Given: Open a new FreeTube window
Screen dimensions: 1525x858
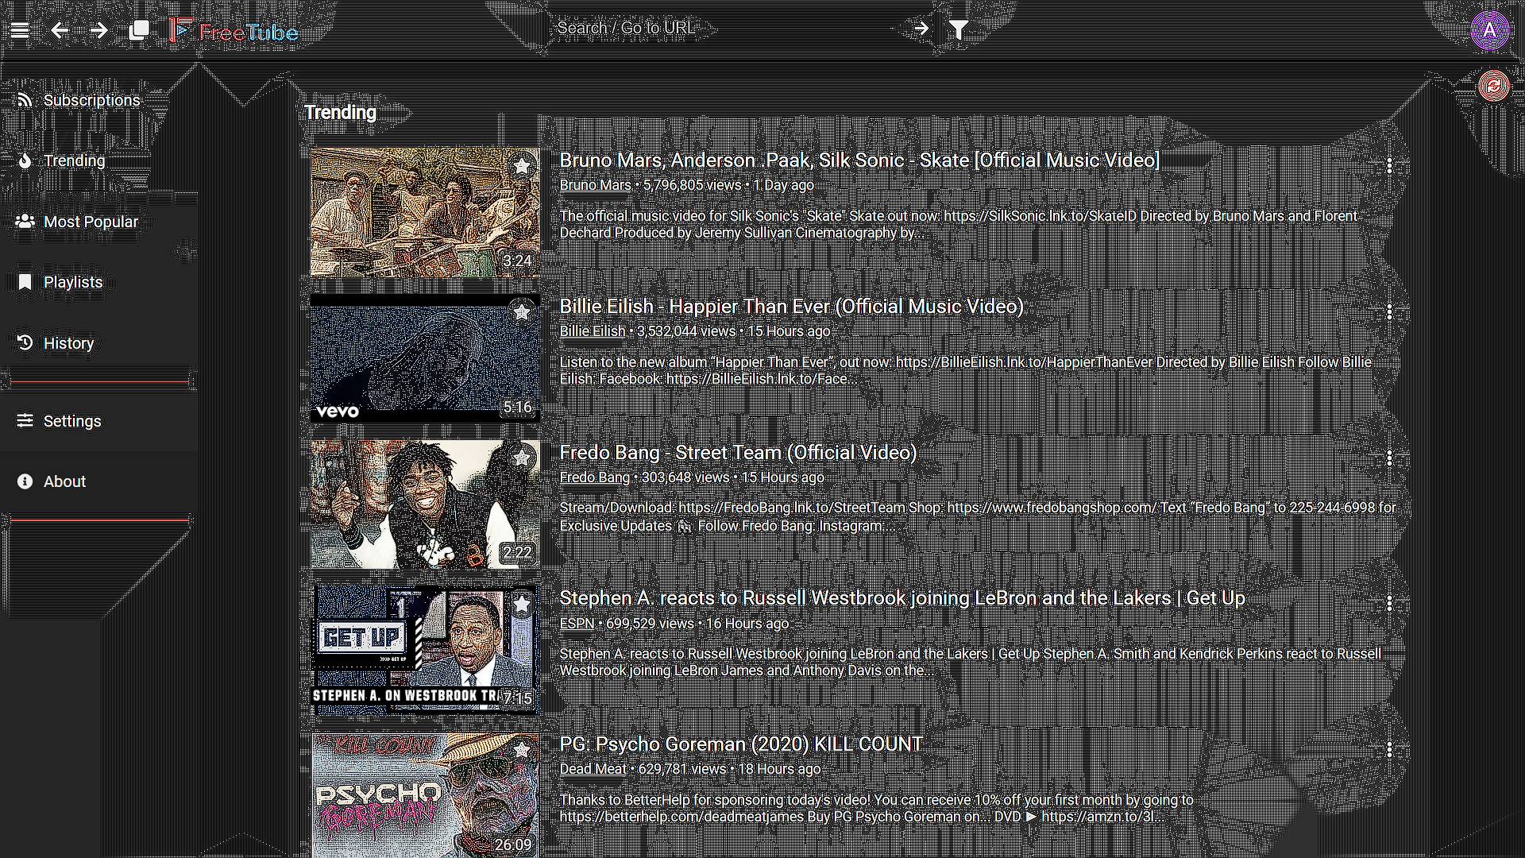Looking at the screenshot, I should point(140,29).
